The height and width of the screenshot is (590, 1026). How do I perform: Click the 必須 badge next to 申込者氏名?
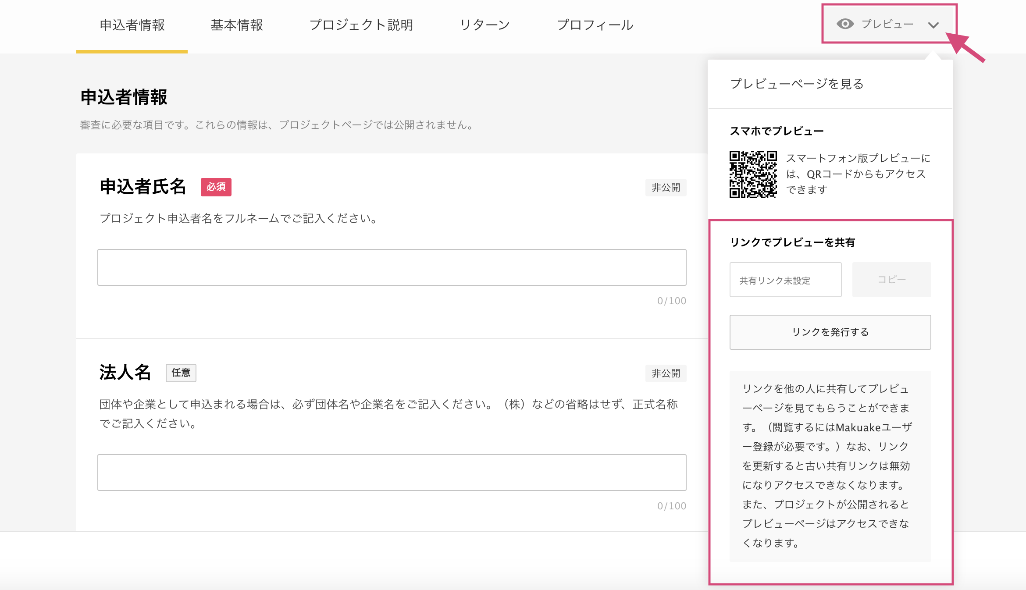click(x=216, y=187)
